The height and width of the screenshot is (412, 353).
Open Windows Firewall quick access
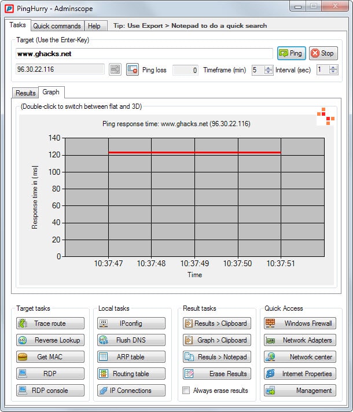click(300, 323)
